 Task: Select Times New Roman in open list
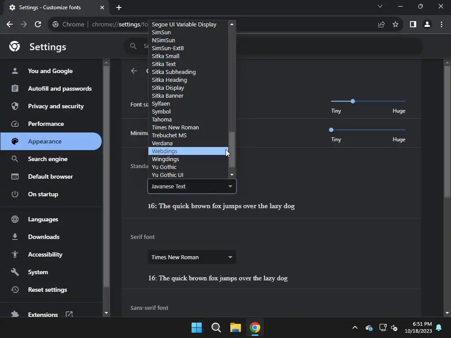click(x=188, y=127)
